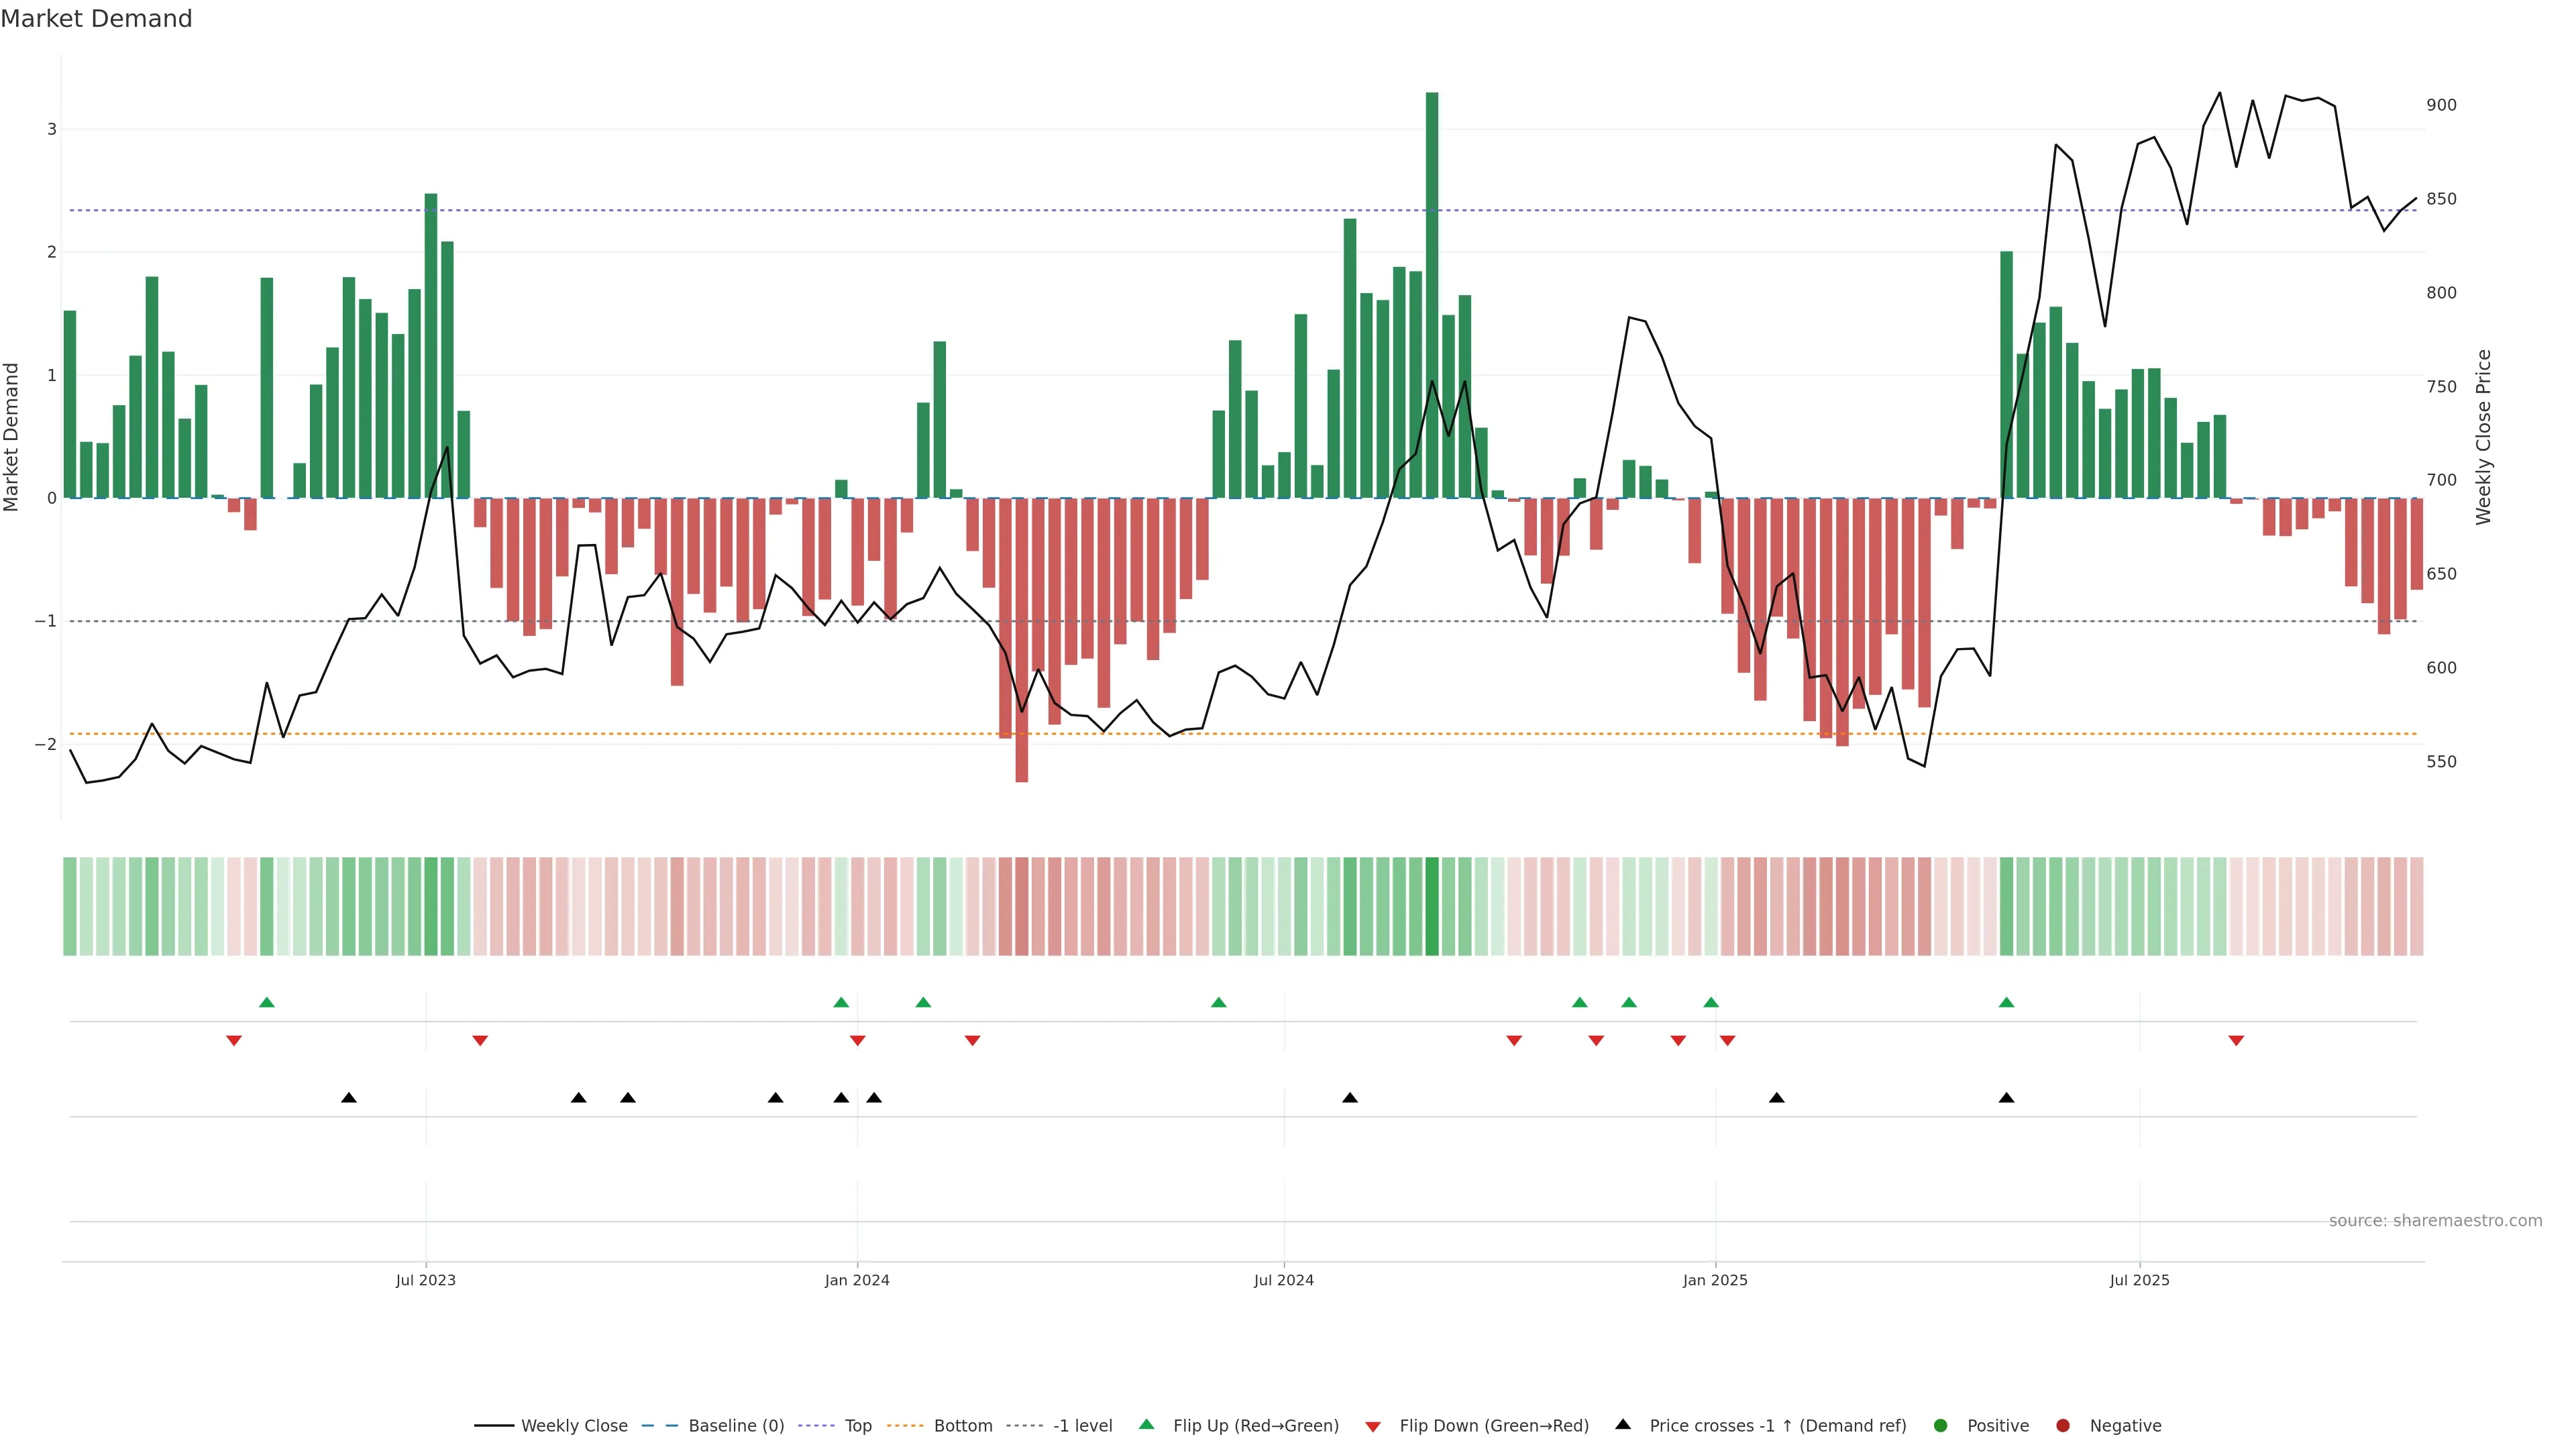Screen dimensions: 2576x1449
Task: Click the Positive green dot legend icon
Action: click(1940, 1426)
